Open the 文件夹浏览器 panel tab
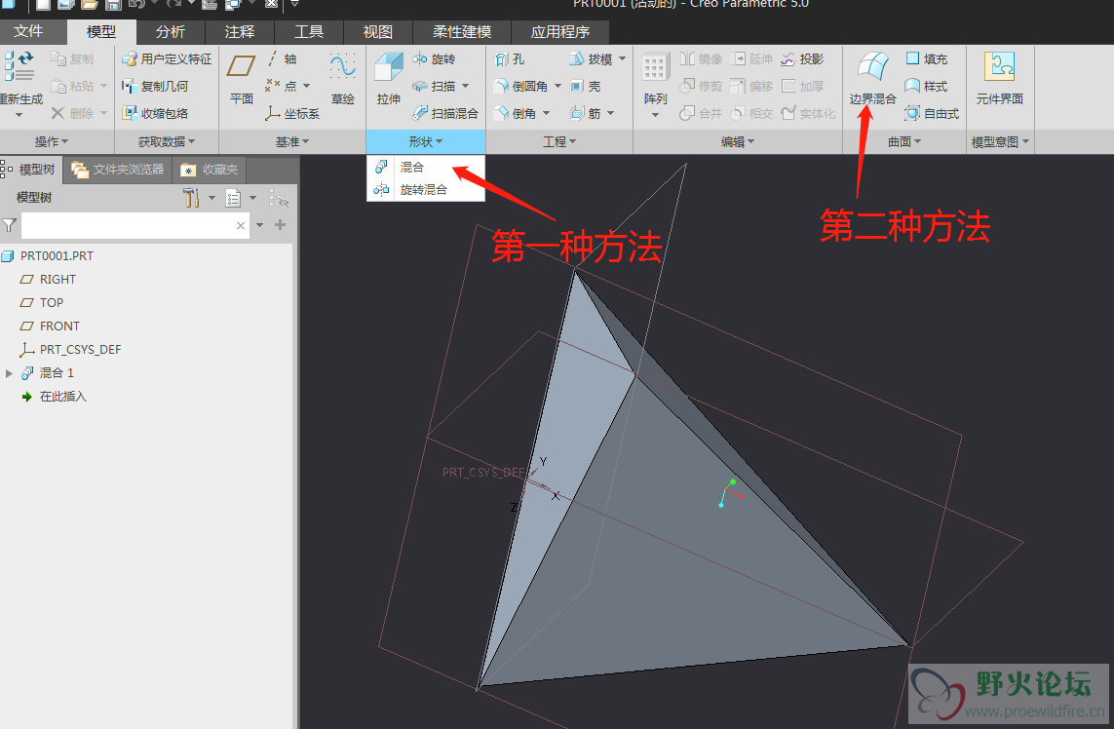 (118, 170)
